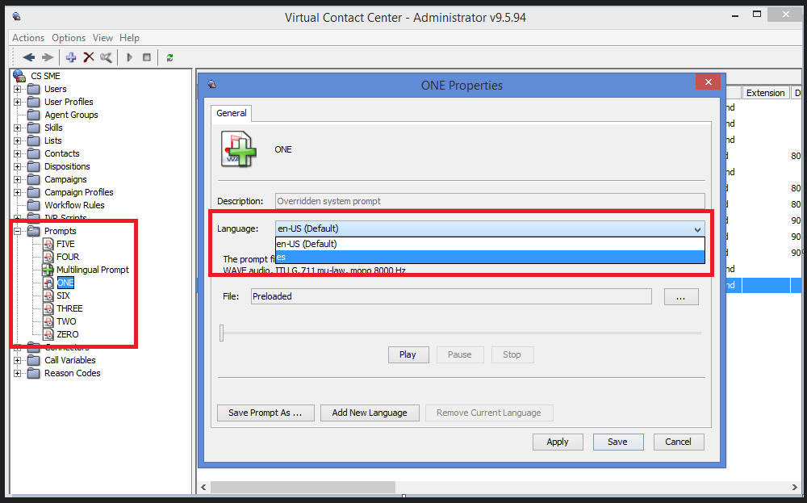Expand the Lists tree node

18,140
